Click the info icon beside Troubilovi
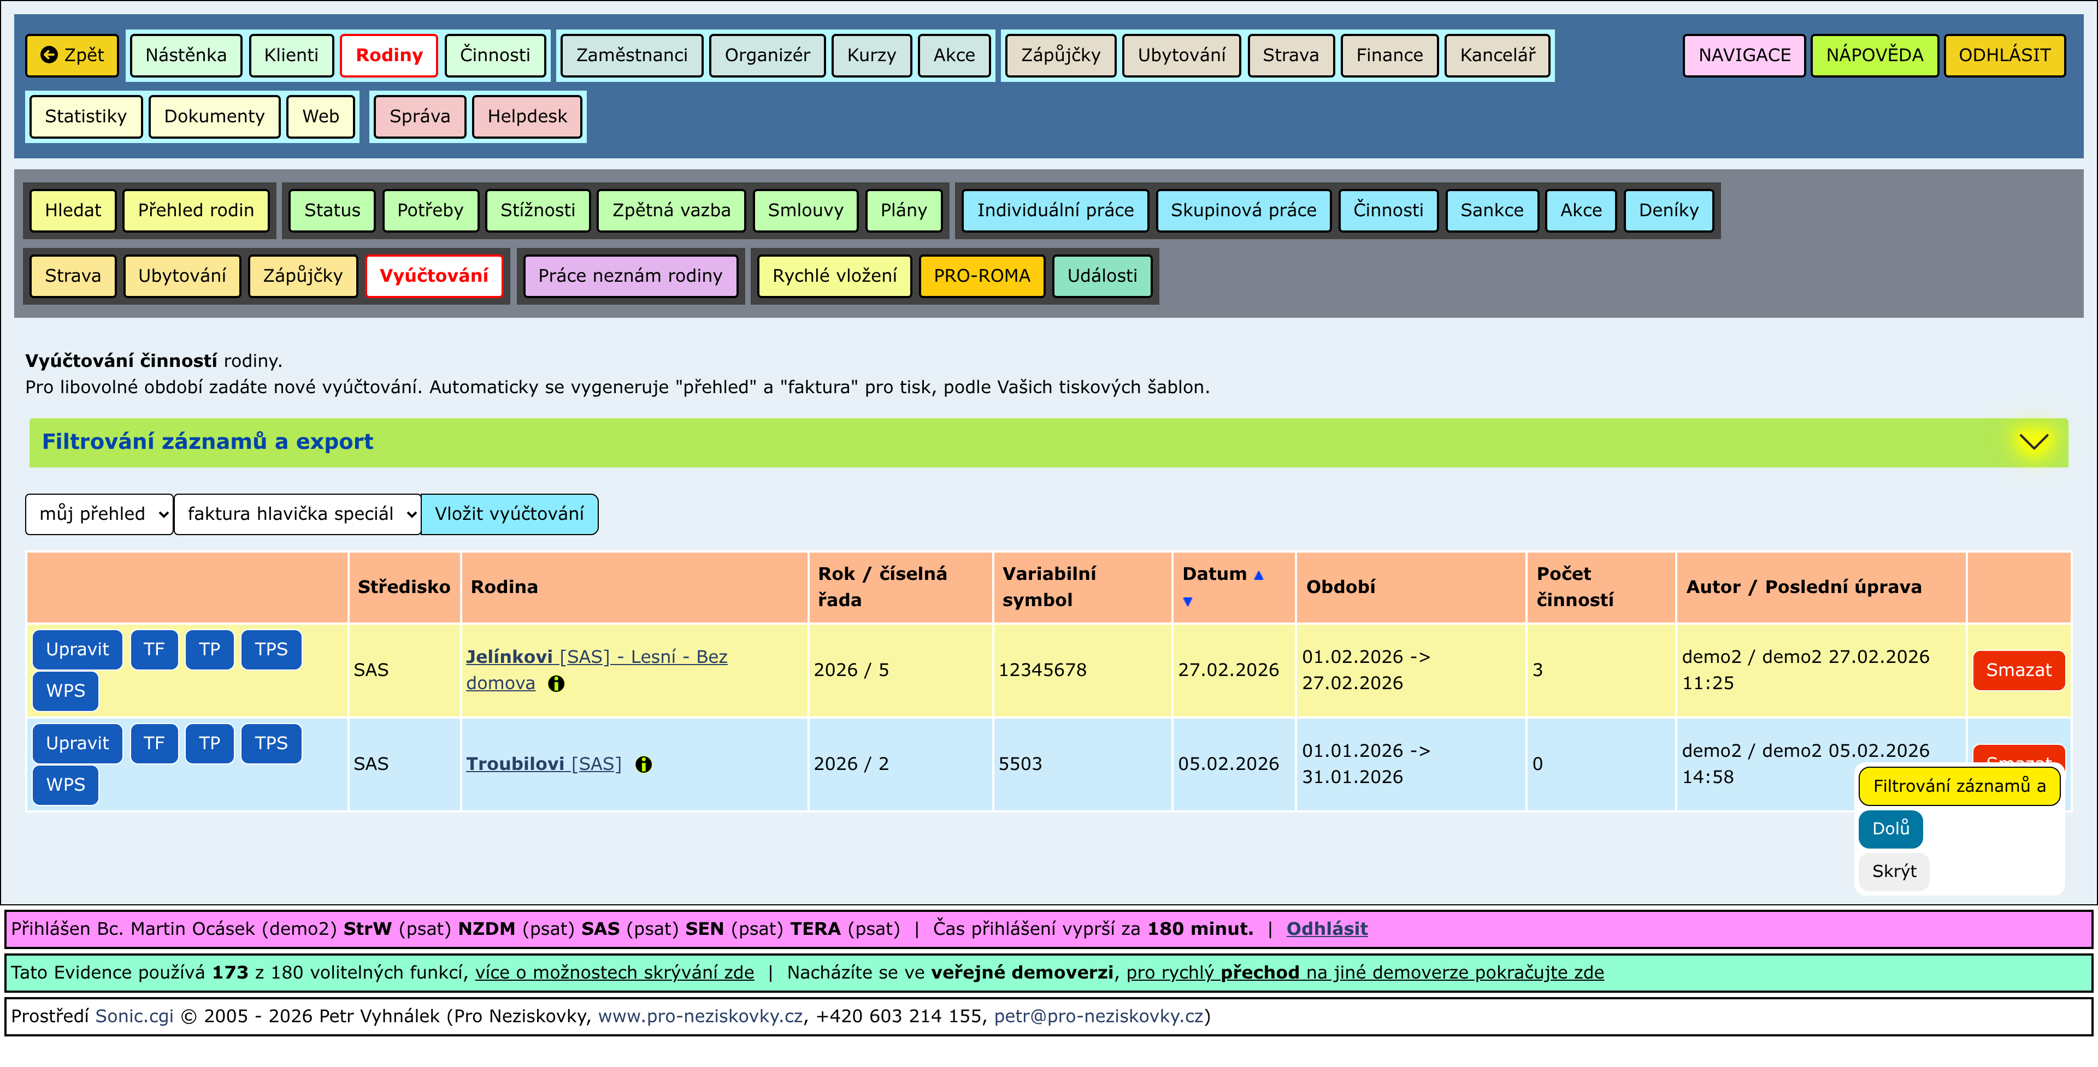The image size is (2098, 1067). [x=644, y=764]
